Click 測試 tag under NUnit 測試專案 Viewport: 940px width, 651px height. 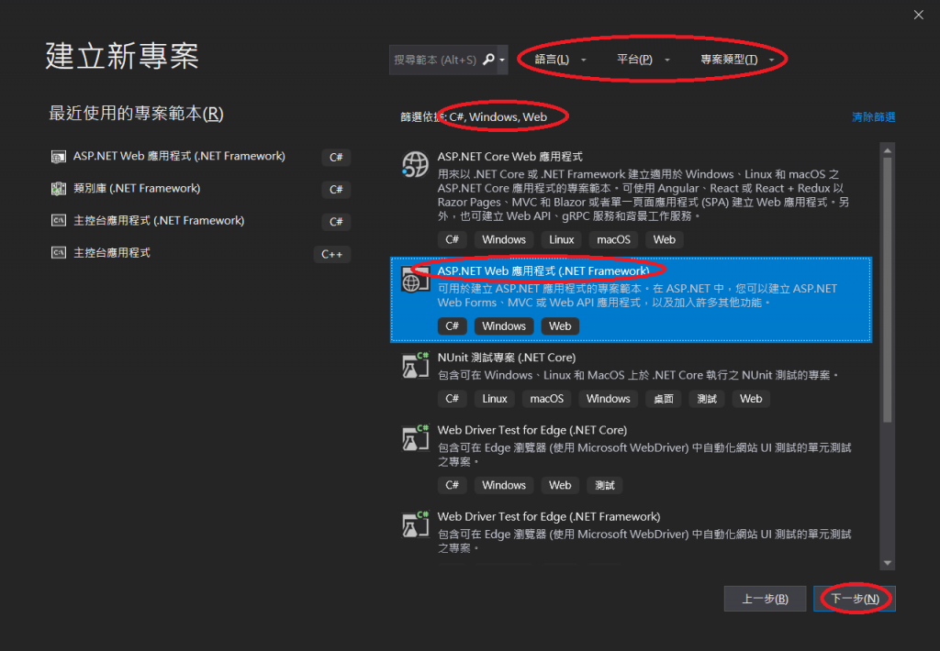coord(707,399)
